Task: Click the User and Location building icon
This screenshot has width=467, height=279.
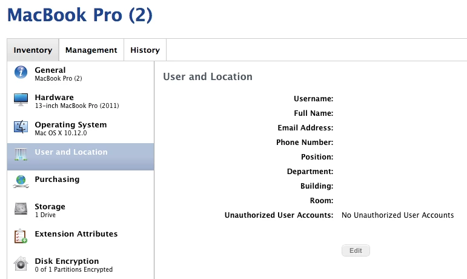Action: (x=21, y=155)
